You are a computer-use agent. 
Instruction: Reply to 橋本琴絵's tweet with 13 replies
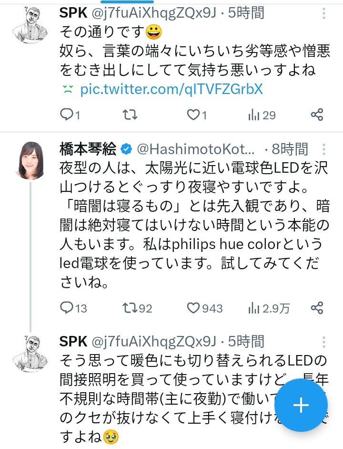coord(67,308)
